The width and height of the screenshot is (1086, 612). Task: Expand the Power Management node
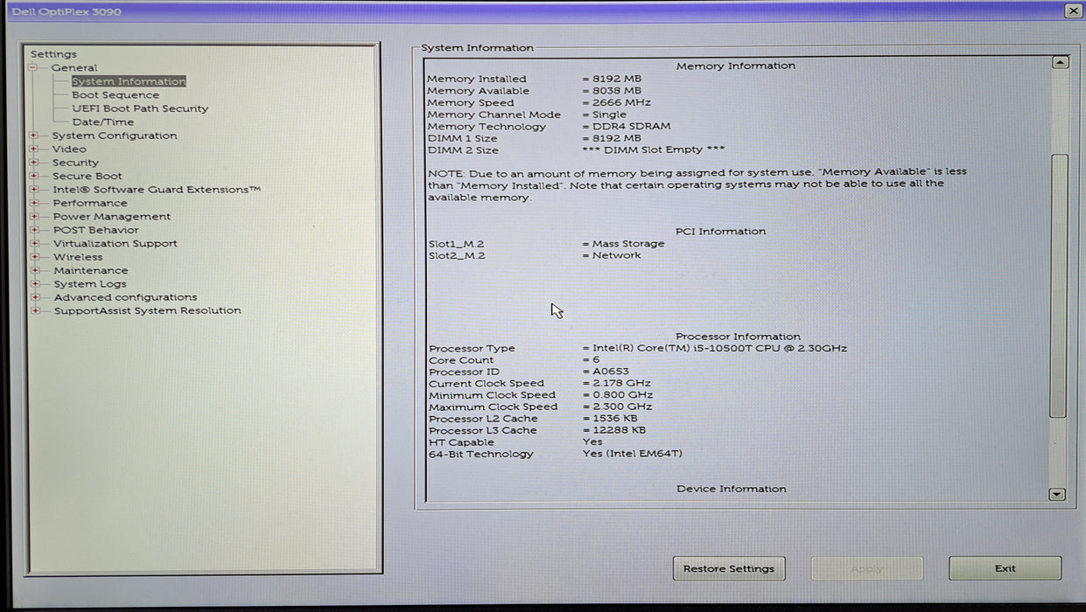(x=34, y=217)
